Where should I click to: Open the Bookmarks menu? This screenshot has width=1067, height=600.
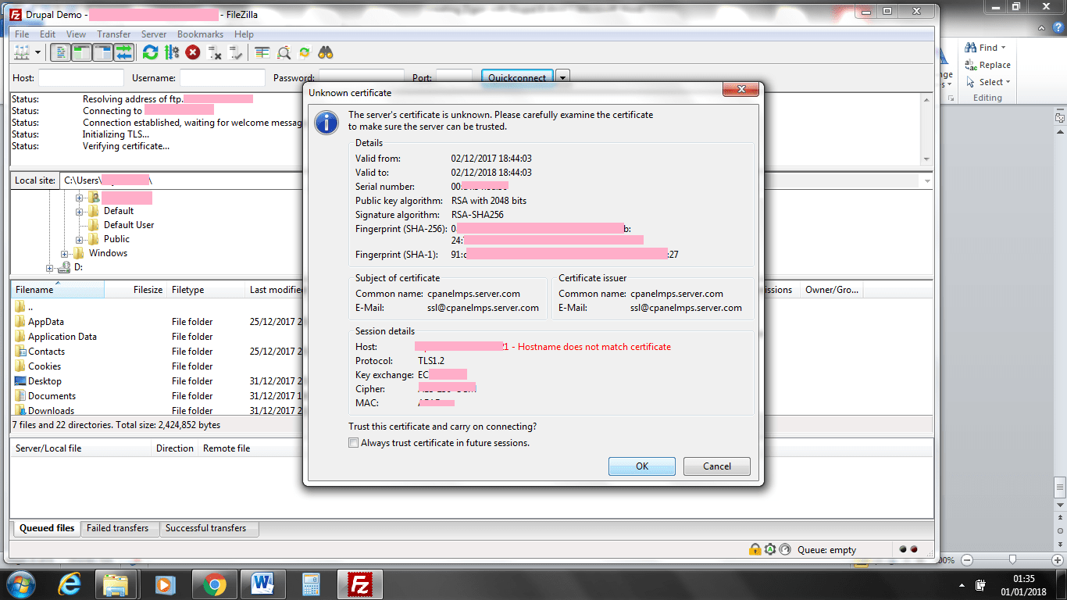[200, 34]
